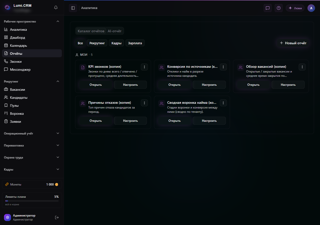The width and height of the screenshot is (320, 225).
Task: Click the Лимиты плана progress bar
Action: (32, 201)
